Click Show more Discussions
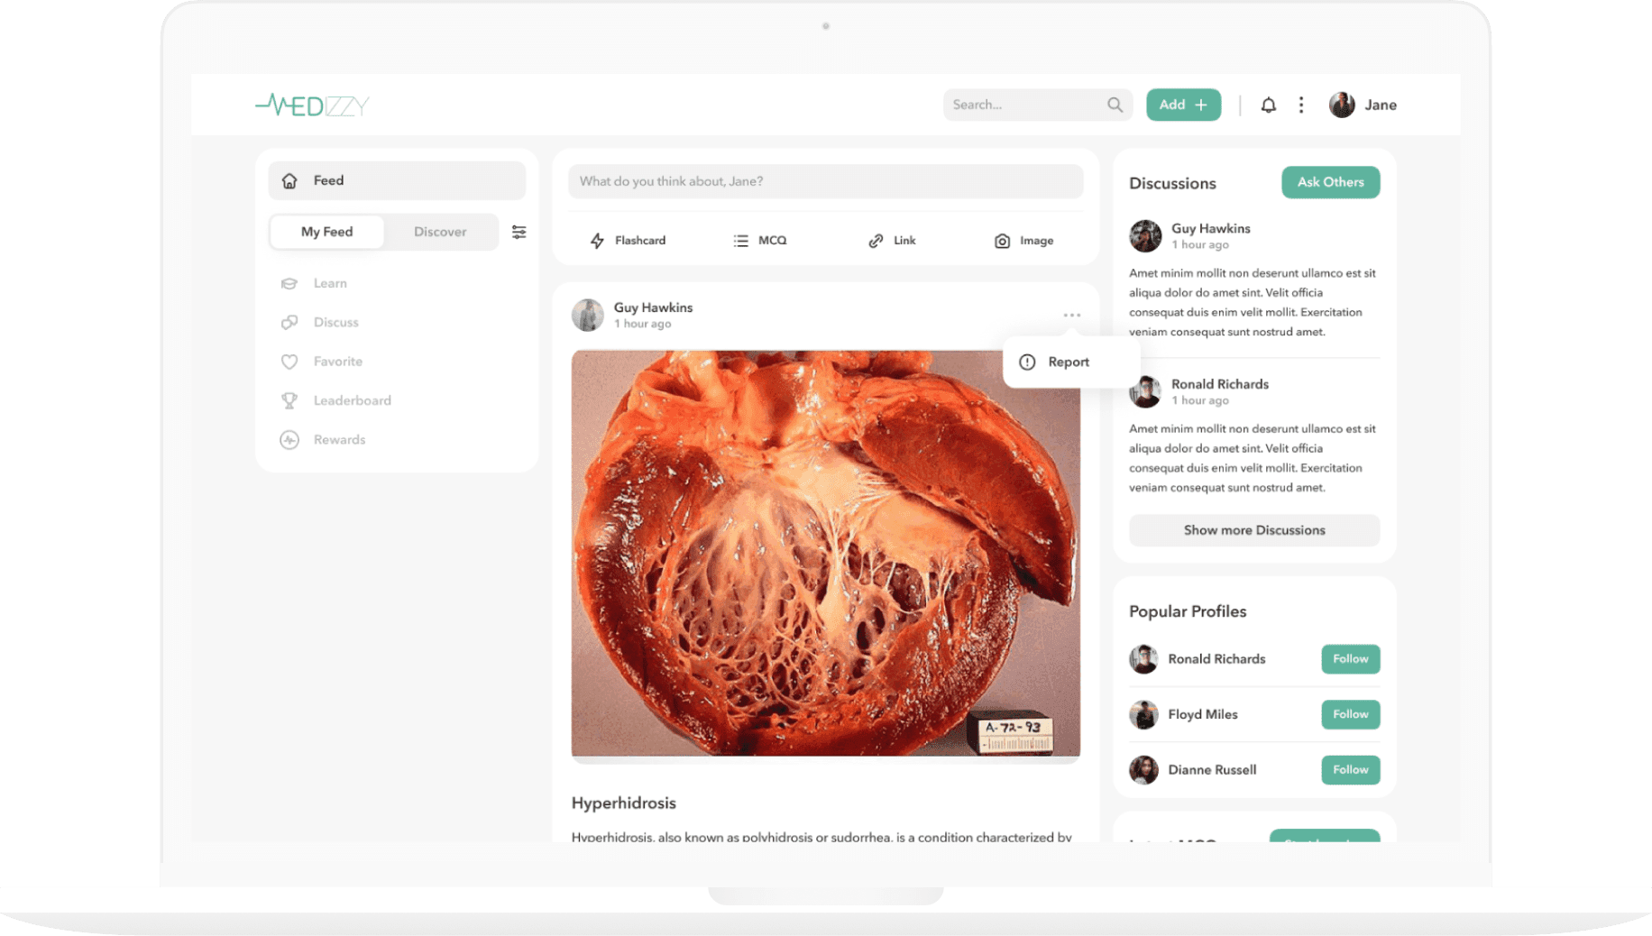The image size is (1652, 936). [x=1253, y=530]
